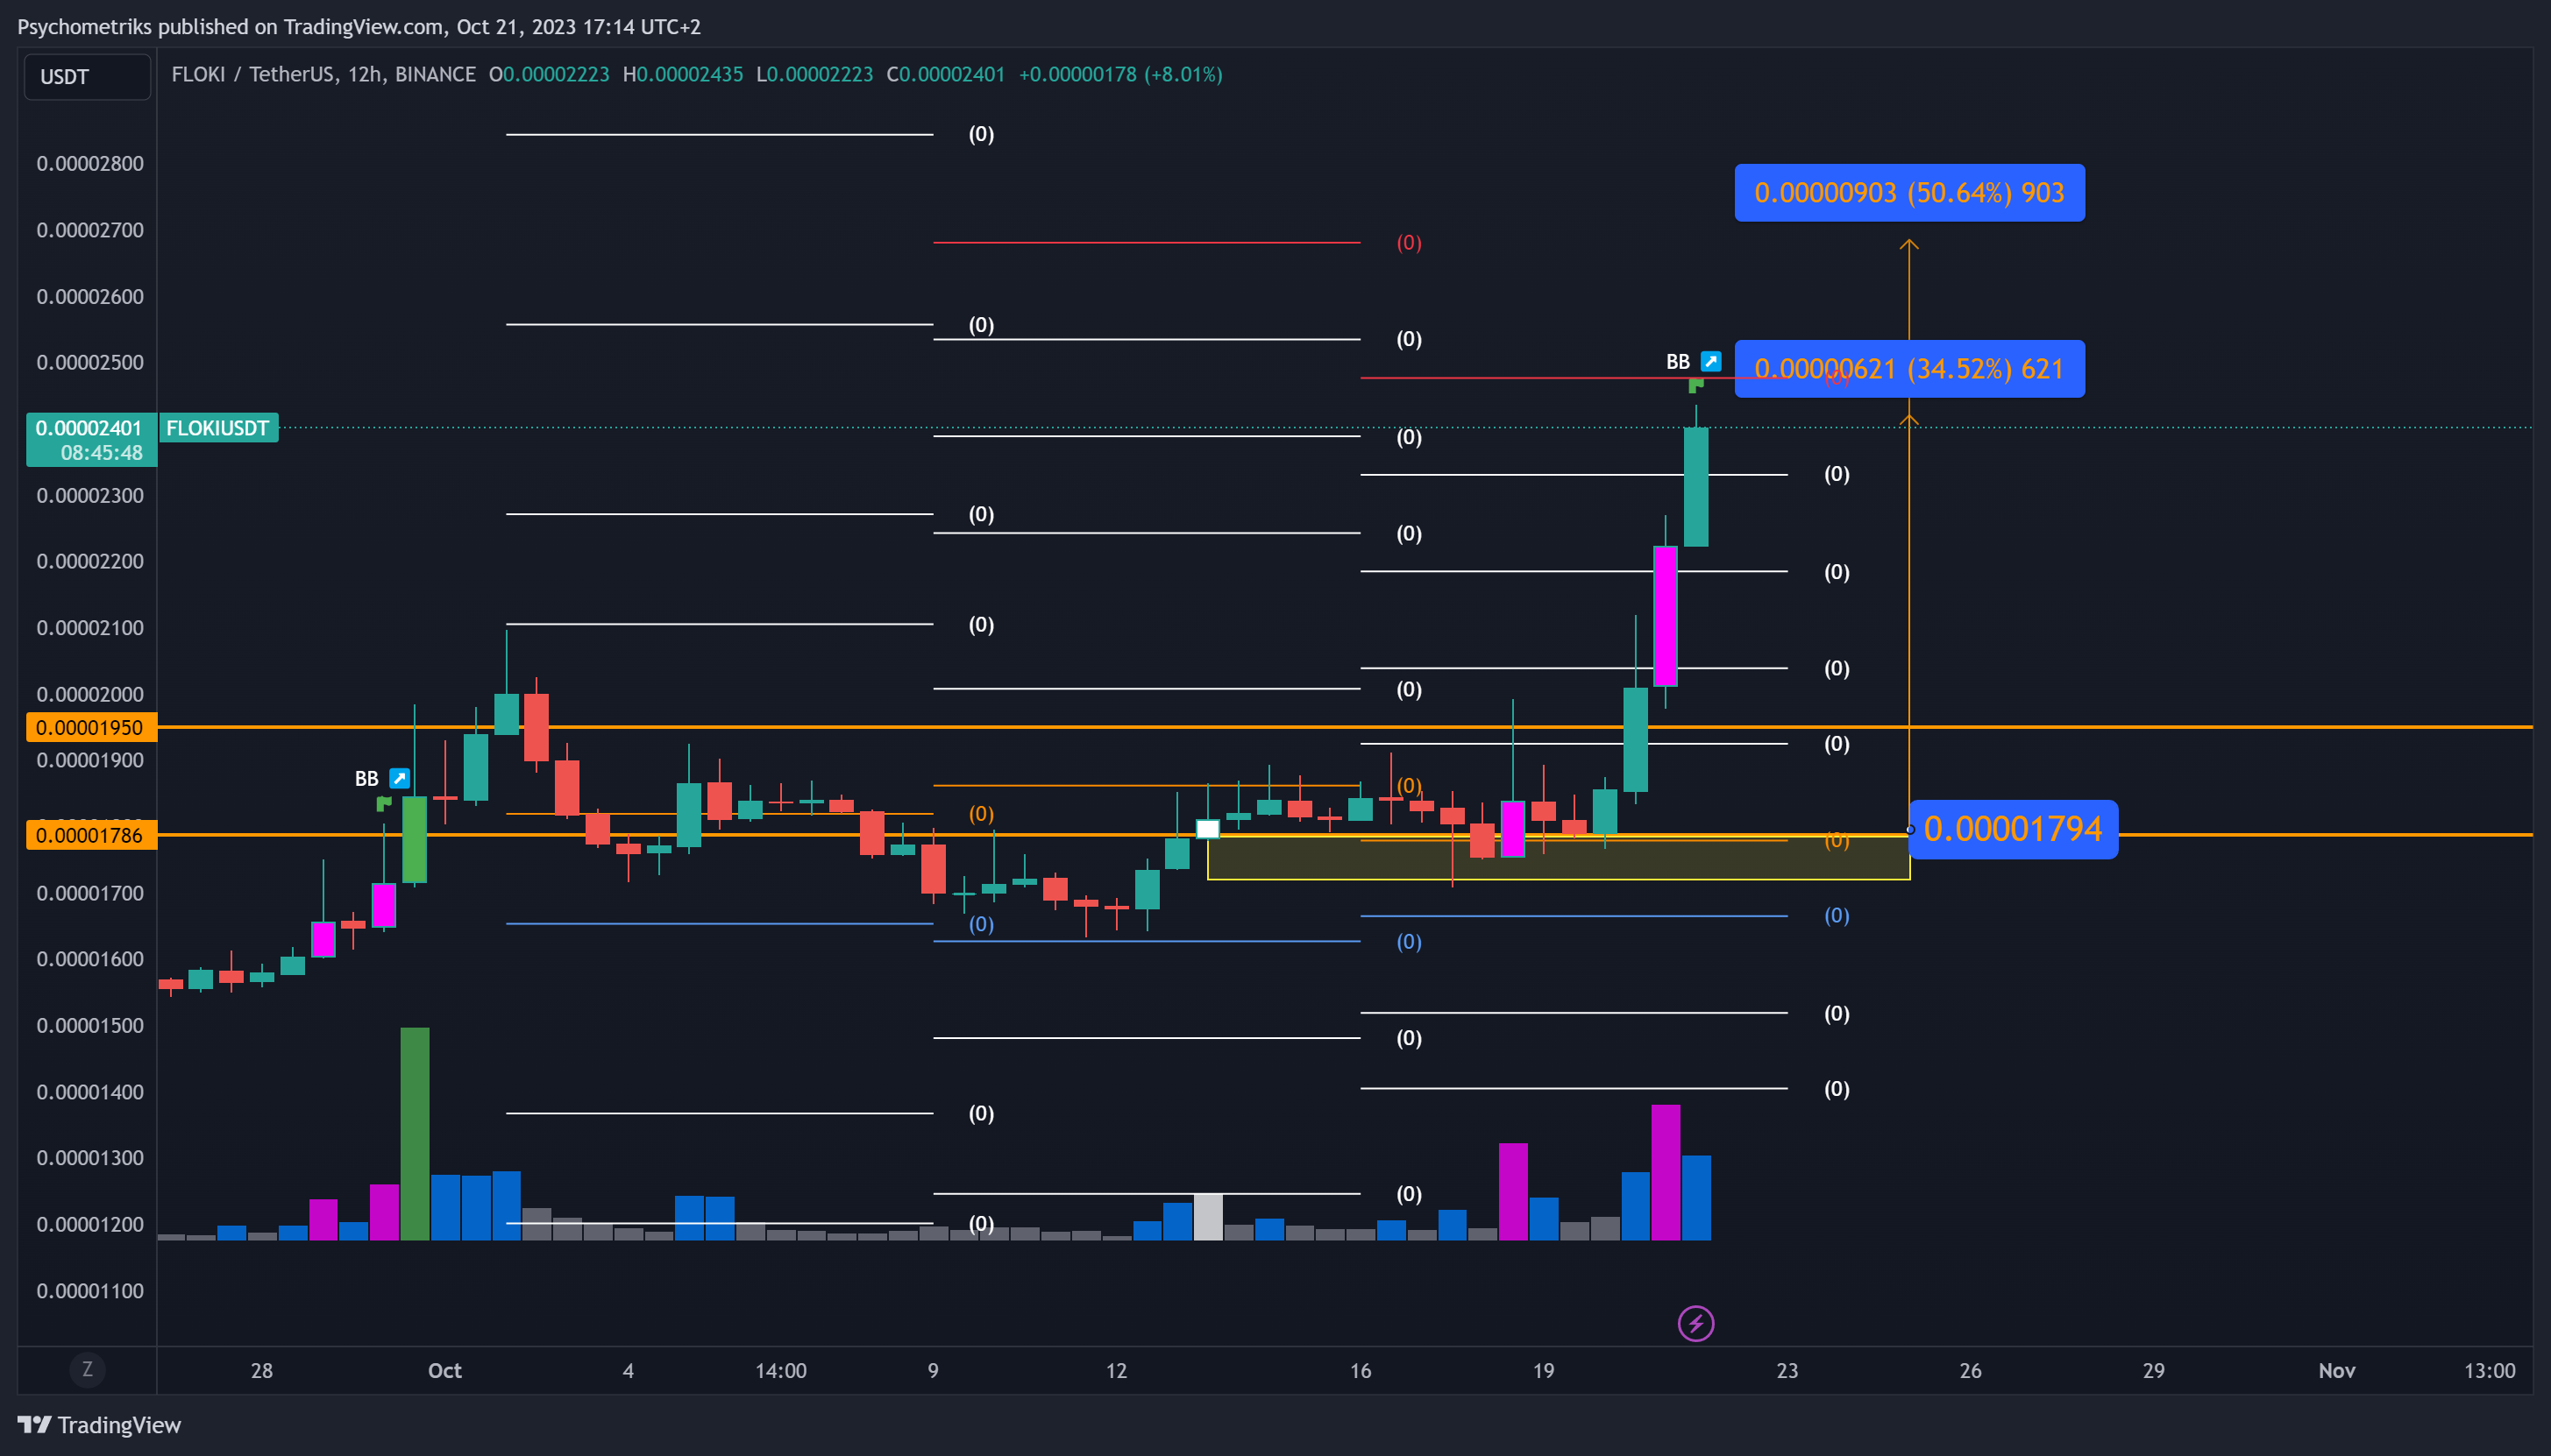Screen dimensions: 2551x1456
Task: Click the small white candle at box start
Action: [1207, 829]
